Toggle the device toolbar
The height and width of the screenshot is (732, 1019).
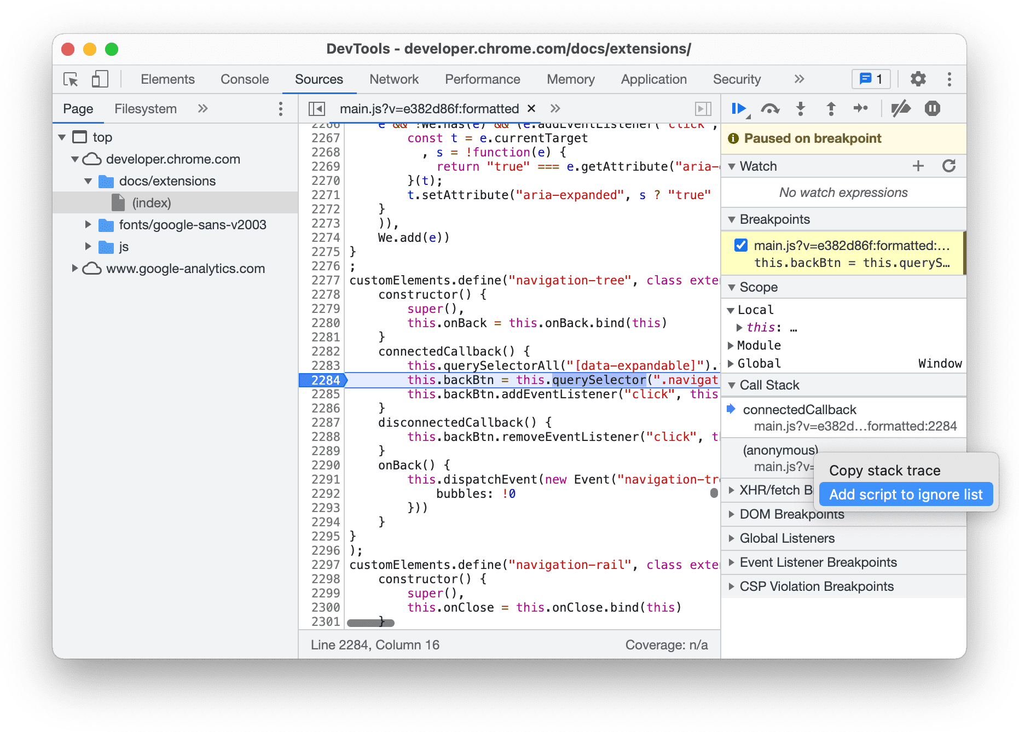point(100,79)
